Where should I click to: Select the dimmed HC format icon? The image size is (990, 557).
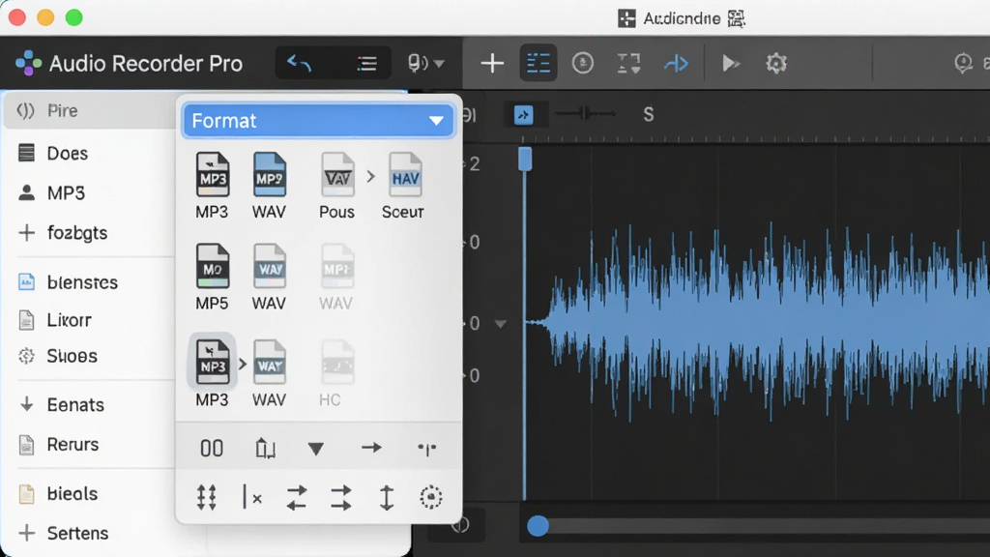[x=337, y=363]
